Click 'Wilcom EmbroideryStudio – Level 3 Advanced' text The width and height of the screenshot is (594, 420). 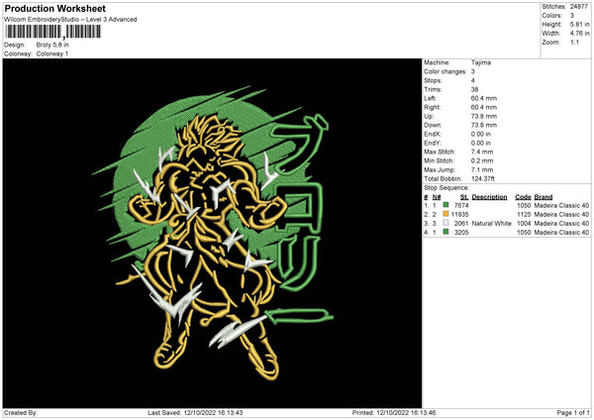click(x=70, y=20)
